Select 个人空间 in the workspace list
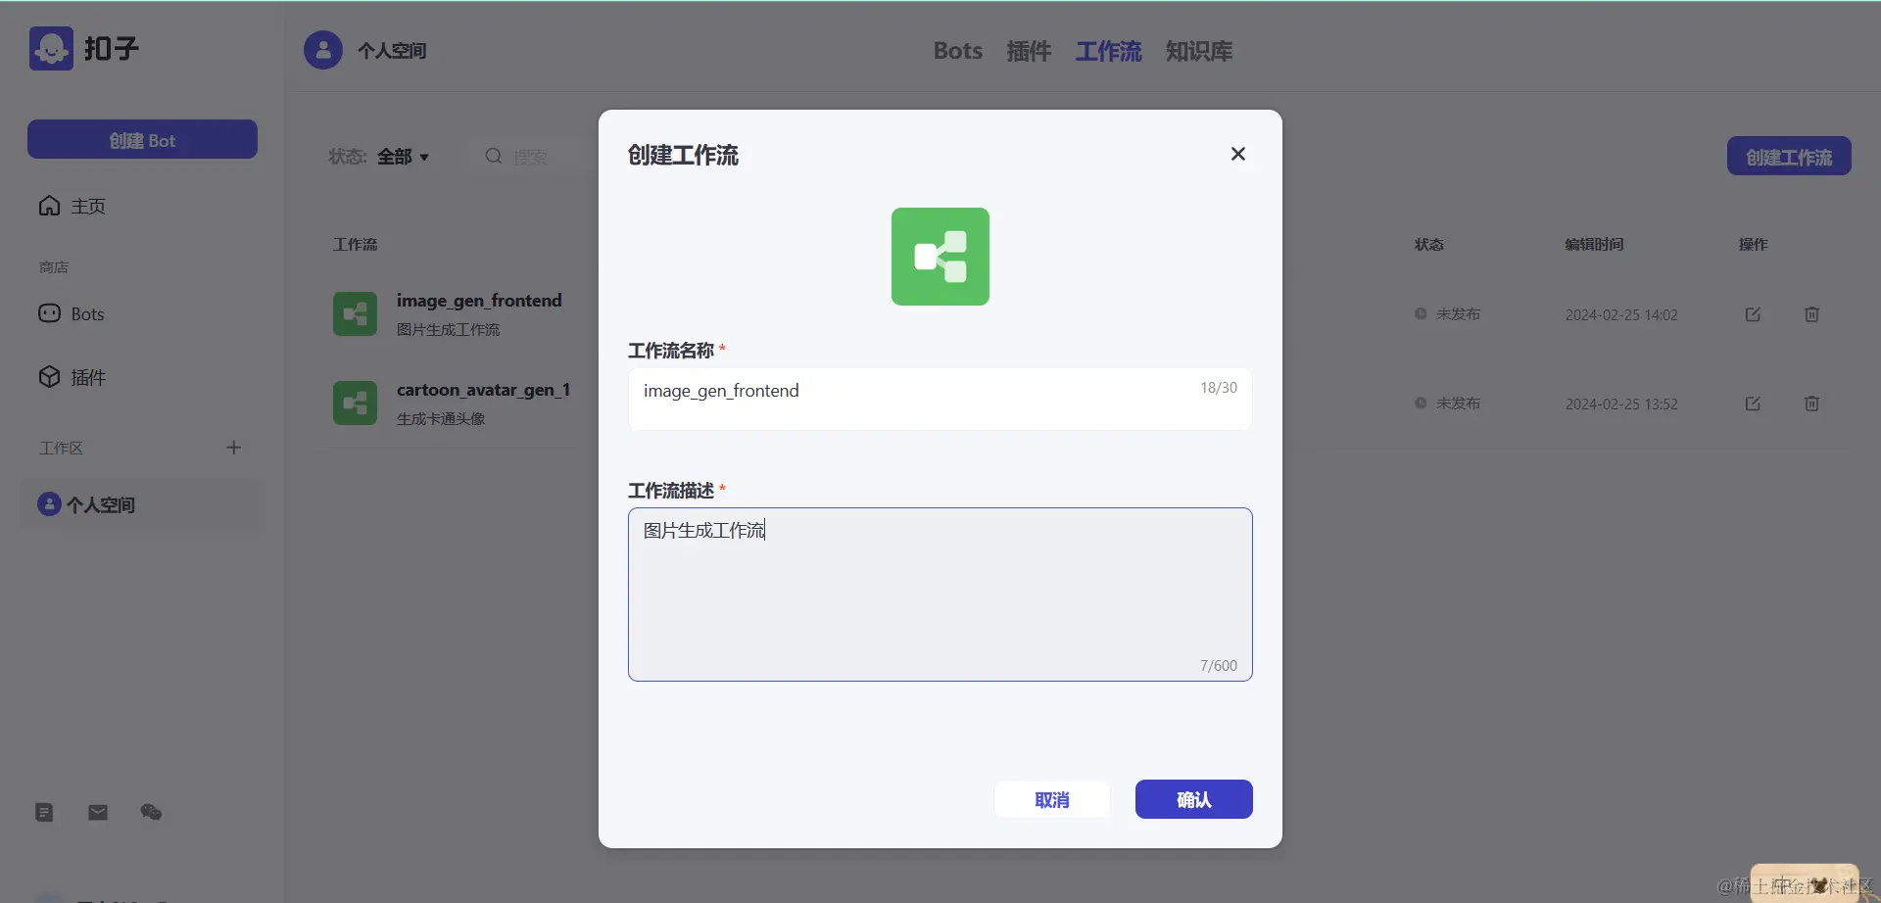 point(101,504)
